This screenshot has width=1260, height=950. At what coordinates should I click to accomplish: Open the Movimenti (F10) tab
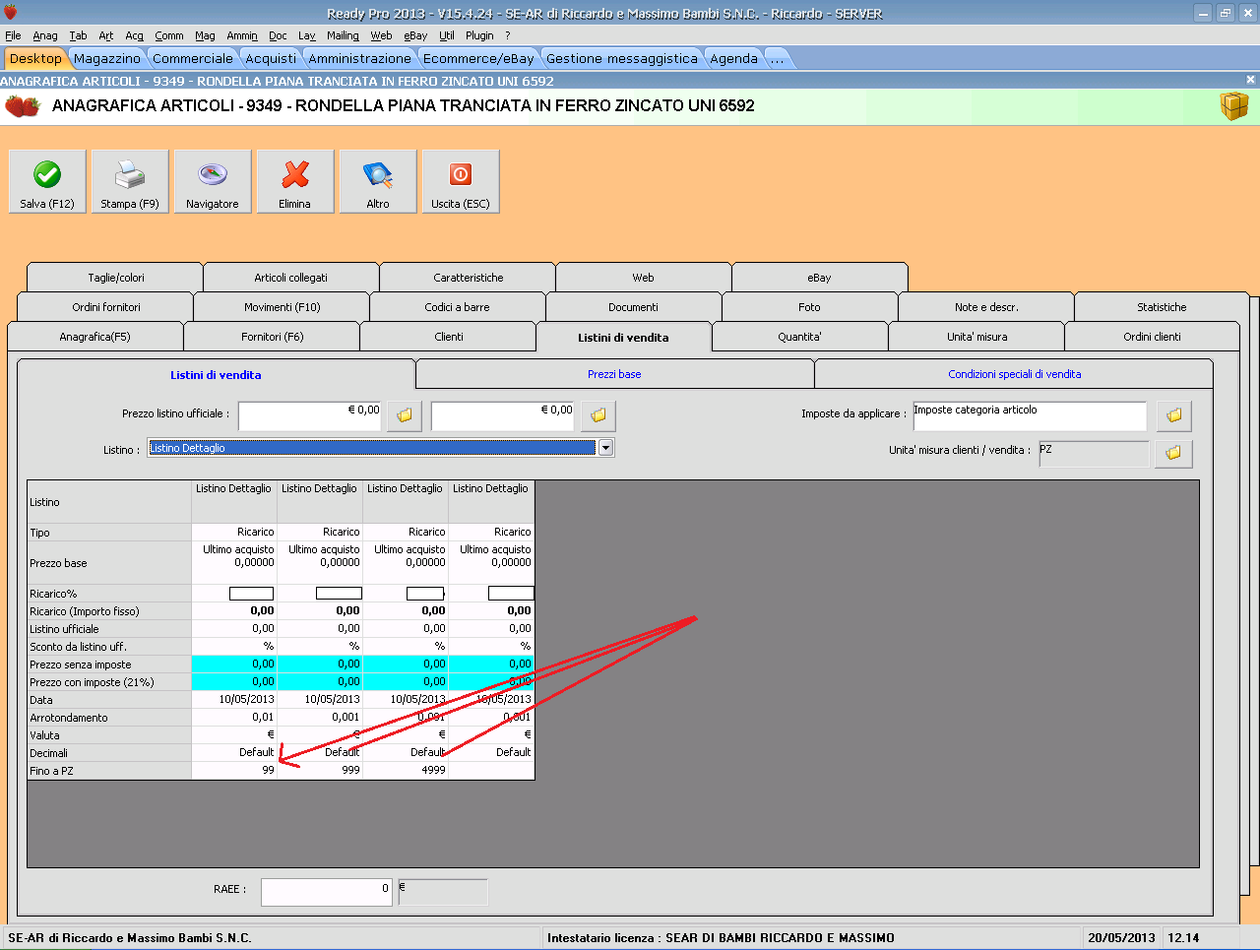[x=283, y=307]
